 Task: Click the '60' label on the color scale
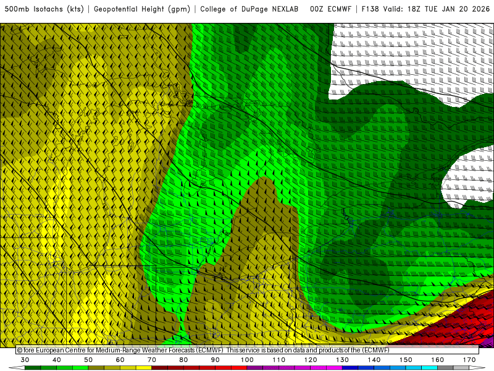120,360
